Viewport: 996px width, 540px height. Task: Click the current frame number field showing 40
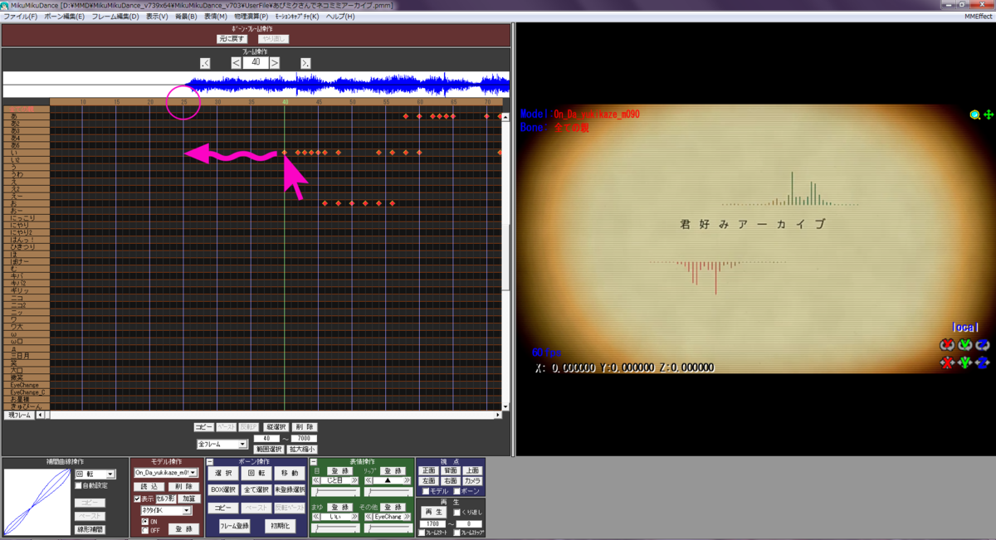click(256, 62)
